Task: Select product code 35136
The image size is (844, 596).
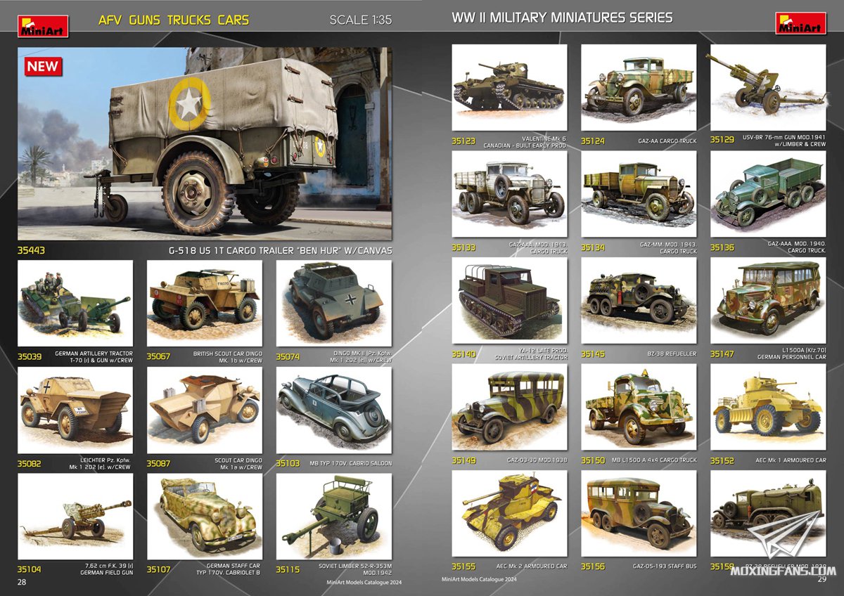Action: (x=722, y=247)
